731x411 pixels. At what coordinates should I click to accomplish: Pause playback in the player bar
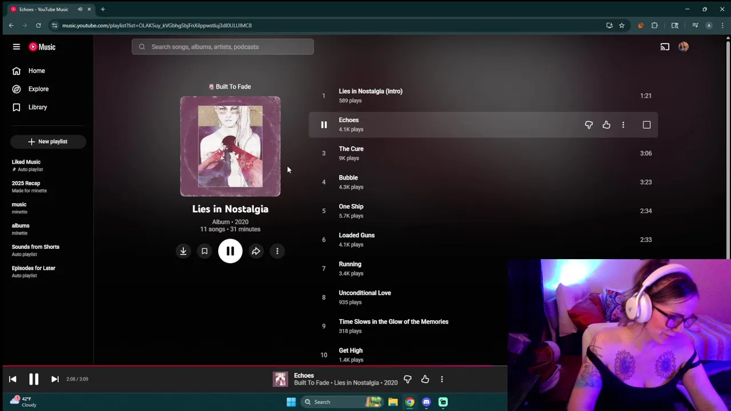34,379
